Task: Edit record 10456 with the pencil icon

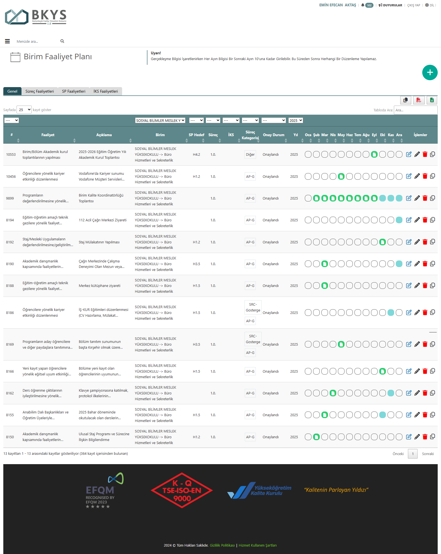Action: (417, 176)
